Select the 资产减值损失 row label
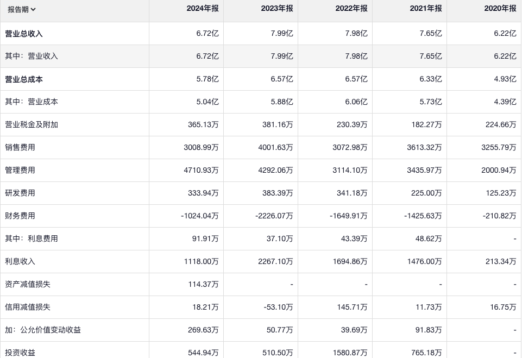 point(28,284)
